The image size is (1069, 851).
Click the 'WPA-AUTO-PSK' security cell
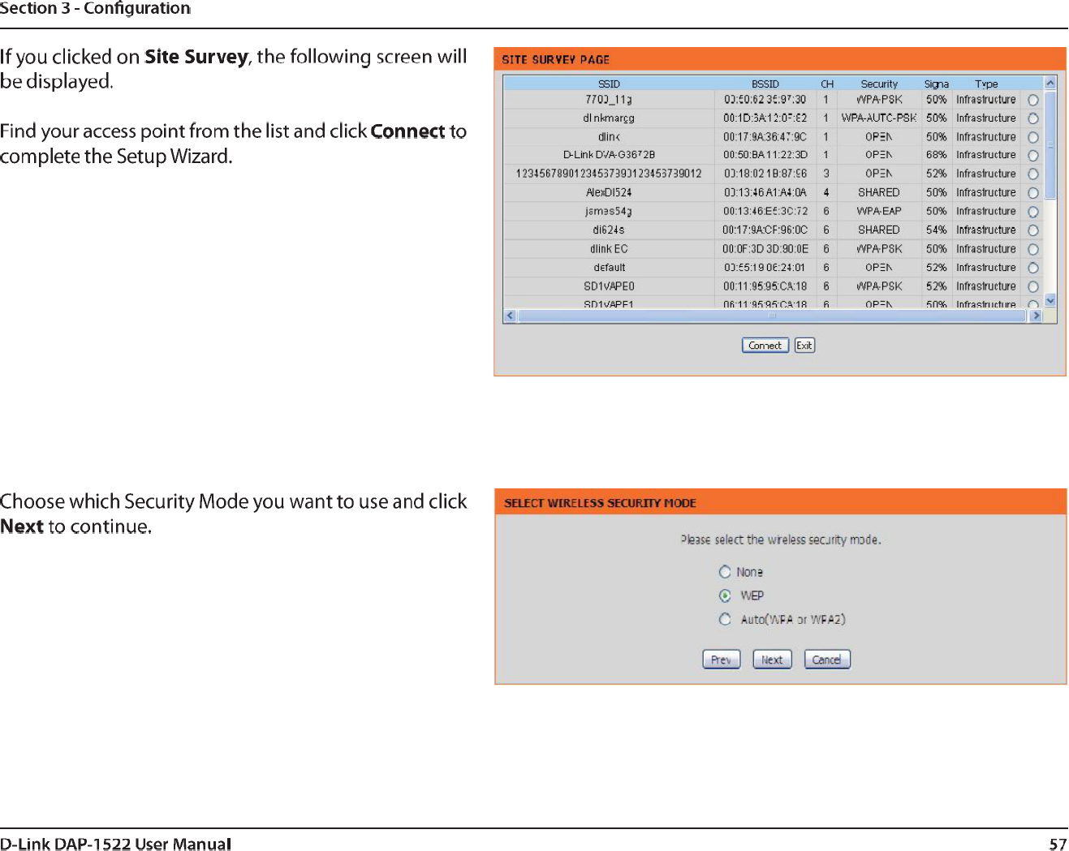[879, 118]
